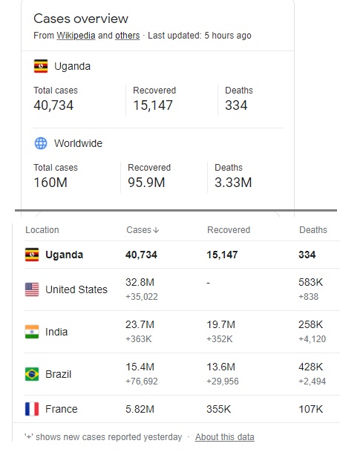340x452 pixels.
Task: Open the About this data link
Action: point(225,437)
